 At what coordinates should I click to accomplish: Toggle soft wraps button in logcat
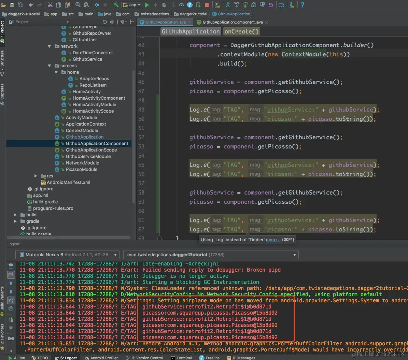(11, 300)
